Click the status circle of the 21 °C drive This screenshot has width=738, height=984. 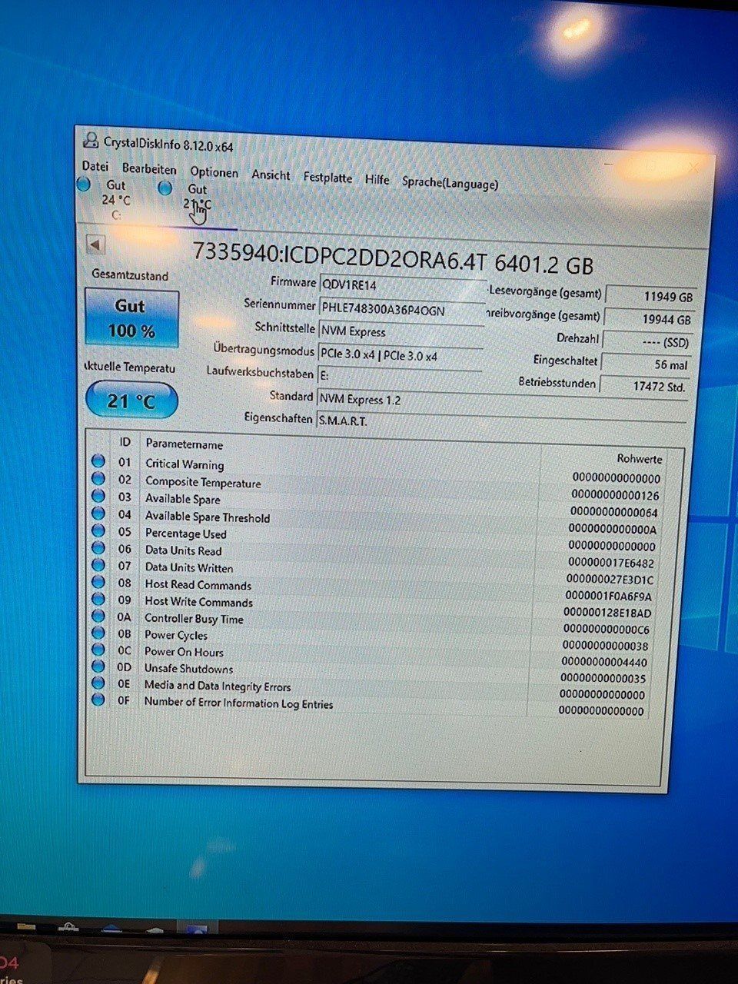(x=165, y=188)
